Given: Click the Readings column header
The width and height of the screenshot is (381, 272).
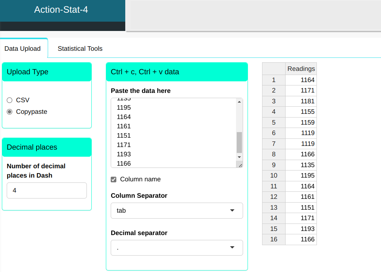Looking at the screenshot, I should (x=301, y=69).
